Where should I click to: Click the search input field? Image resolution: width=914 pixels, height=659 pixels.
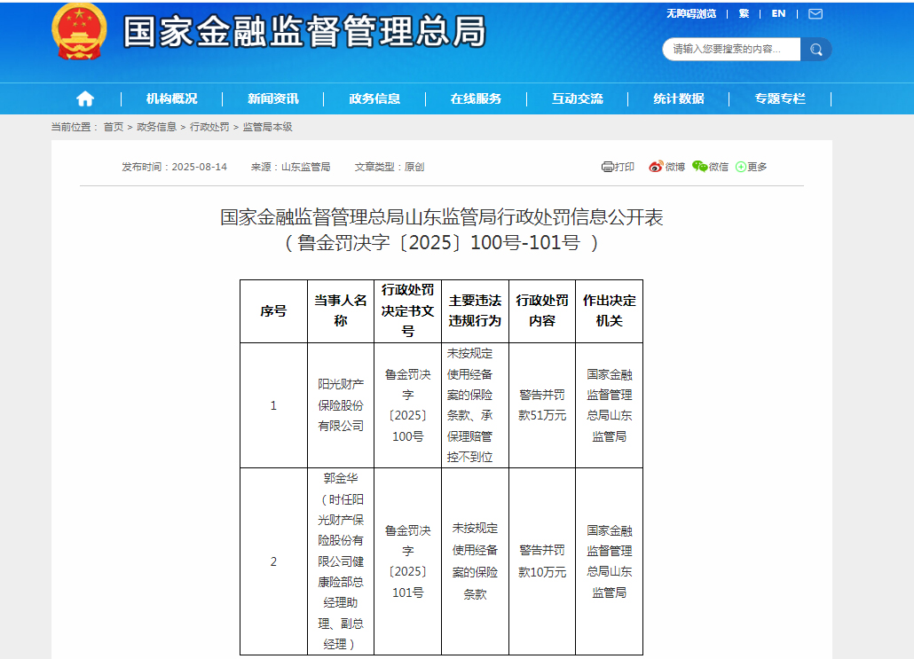click(x=730, y=49)
